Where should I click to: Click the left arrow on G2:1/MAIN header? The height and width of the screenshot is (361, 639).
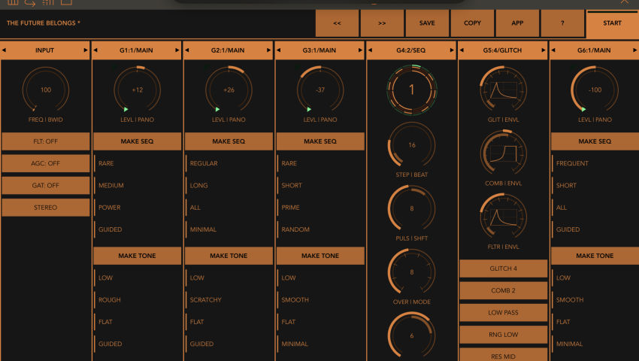pyautogui.click(x=187, y=50)
